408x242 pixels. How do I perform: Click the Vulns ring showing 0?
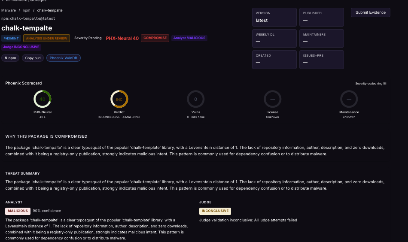tap(196, 99)
